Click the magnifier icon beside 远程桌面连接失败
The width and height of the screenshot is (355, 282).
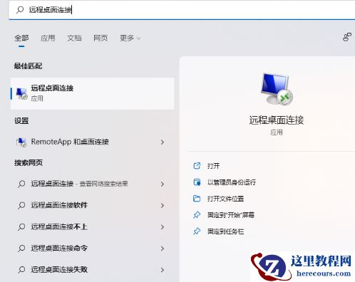point(21,270)
